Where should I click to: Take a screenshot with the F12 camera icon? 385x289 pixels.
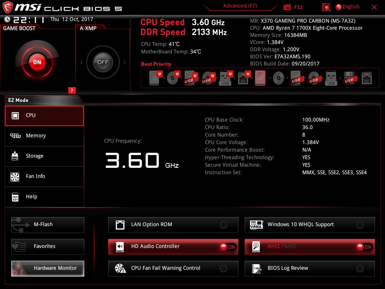coord(287,7)
